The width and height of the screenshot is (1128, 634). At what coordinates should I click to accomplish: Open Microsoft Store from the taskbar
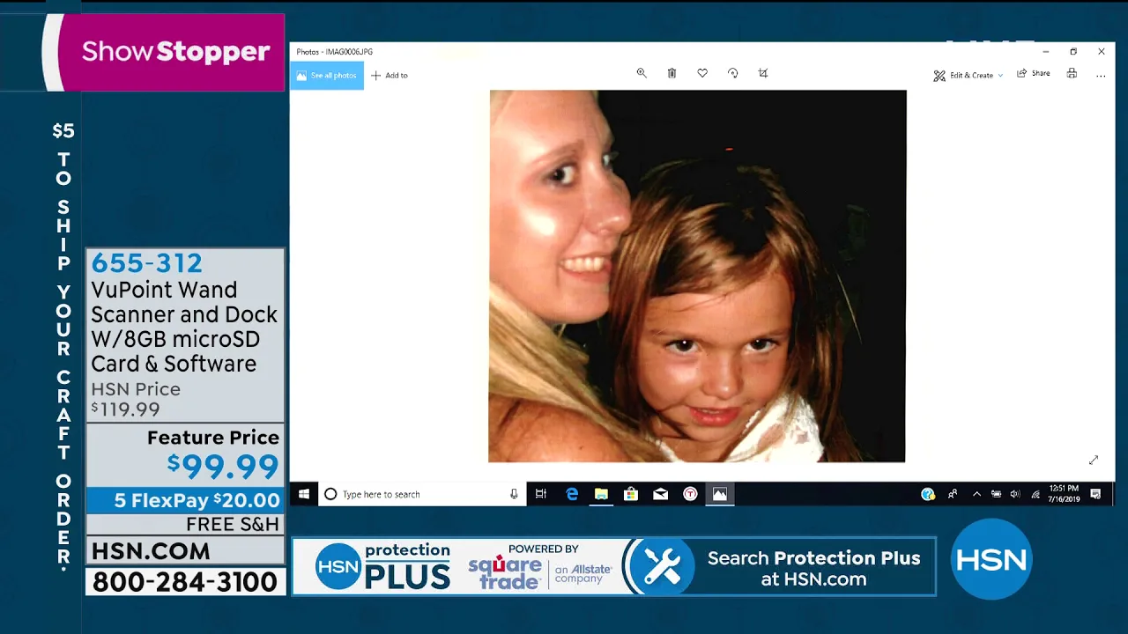[x=631, y=494]
